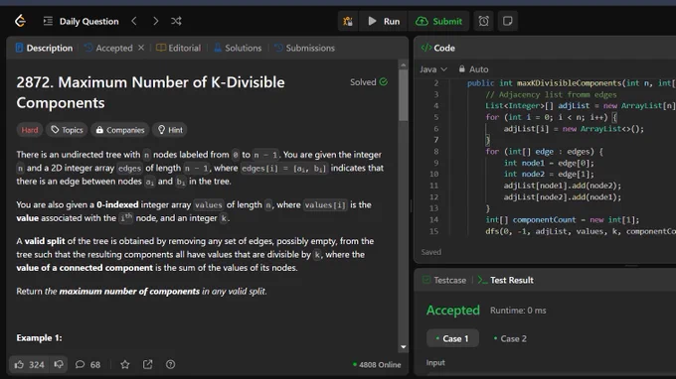Click the Hard difficulty tag
Screen dimensions: 676x379
tap(30, 130)
